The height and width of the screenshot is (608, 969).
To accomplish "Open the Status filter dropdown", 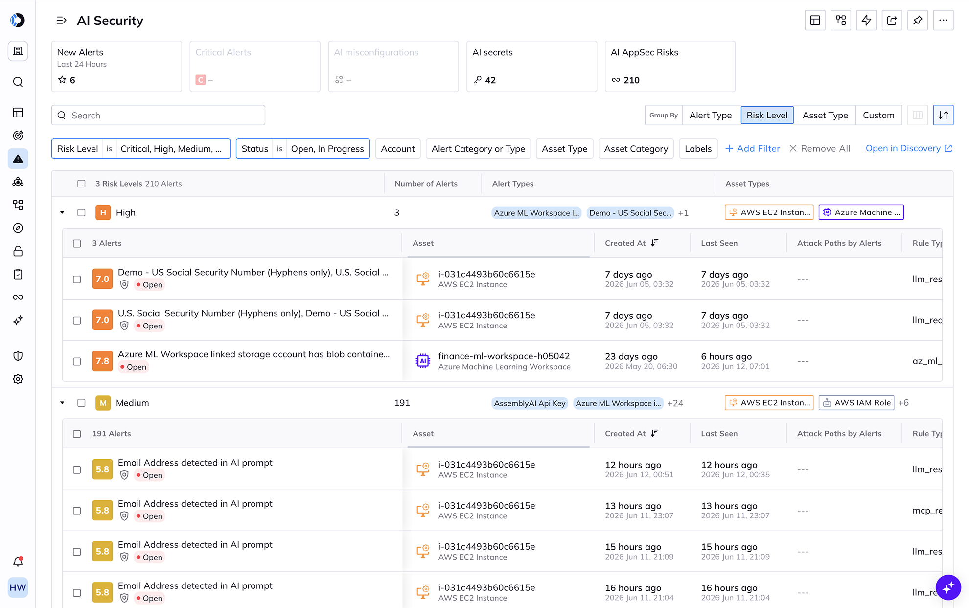I will [x=303, y=148].
